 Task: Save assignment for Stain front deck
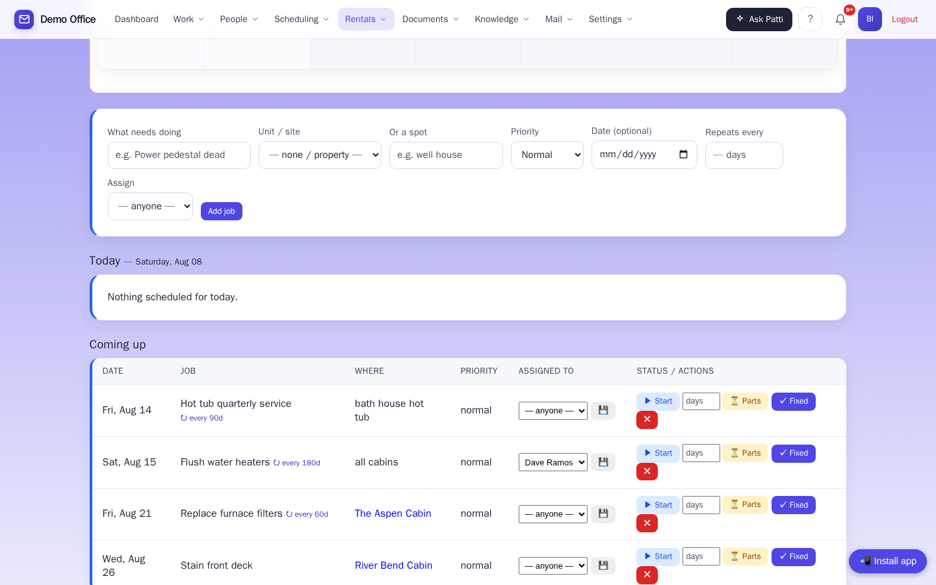tap(603, 565)
